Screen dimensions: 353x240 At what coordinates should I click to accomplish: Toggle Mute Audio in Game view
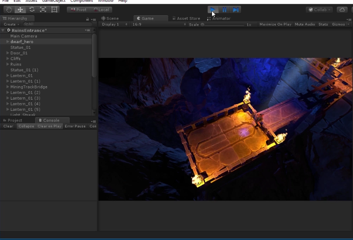304,24
